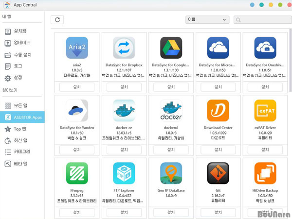Image resolution: width=292 pixels, height=219 pixels.
Task: Open the FTP Explorer app icon
Action: coord(124,173)
